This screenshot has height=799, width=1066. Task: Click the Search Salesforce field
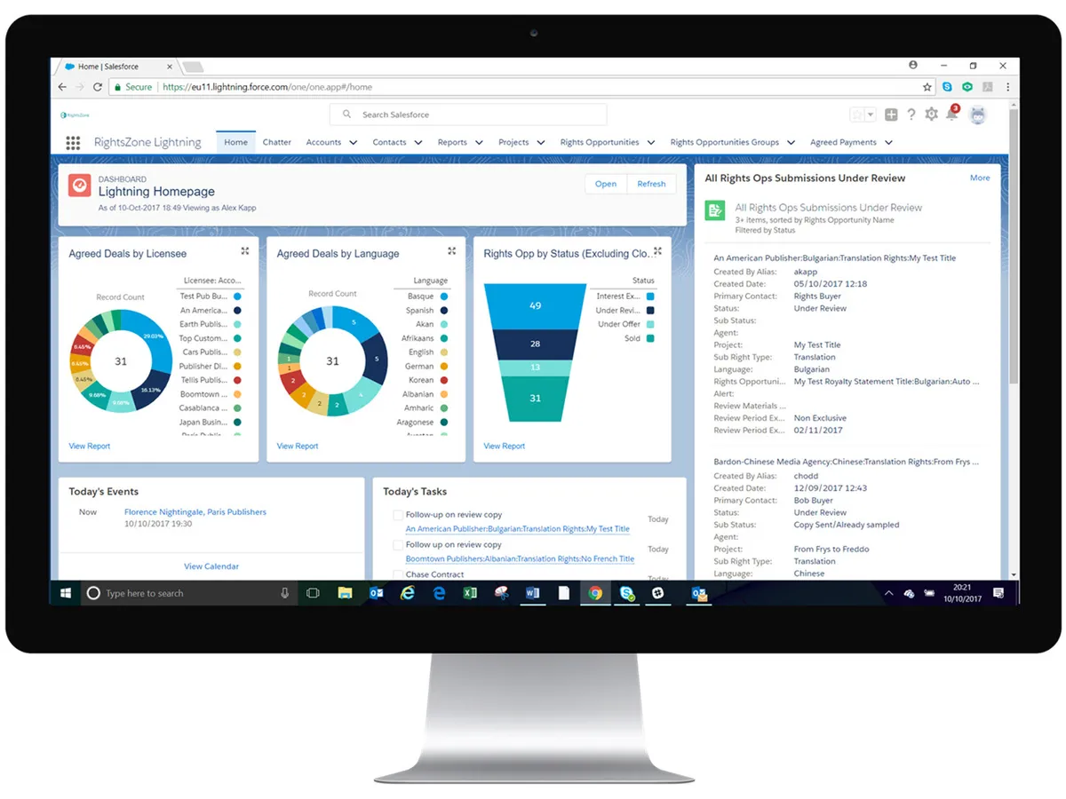(468, 115)
